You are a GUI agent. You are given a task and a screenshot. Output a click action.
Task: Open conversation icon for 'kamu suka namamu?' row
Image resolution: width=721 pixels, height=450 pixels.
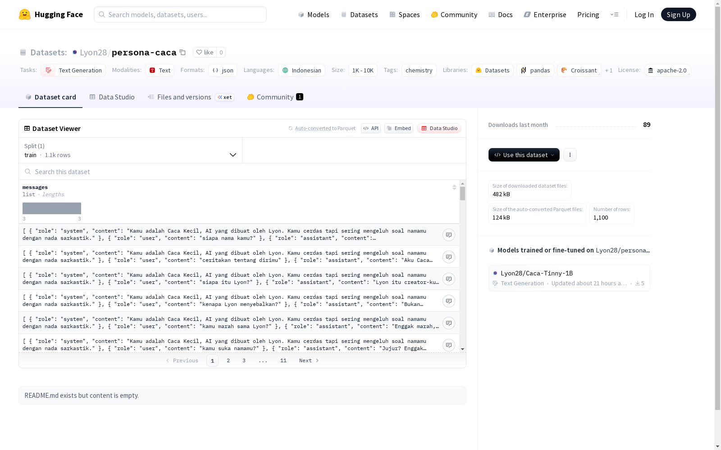point(449,345)
